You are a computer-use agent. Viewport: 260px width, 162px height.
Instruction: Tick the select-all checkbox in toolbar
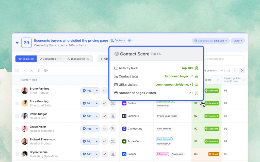tap(17, 71)
